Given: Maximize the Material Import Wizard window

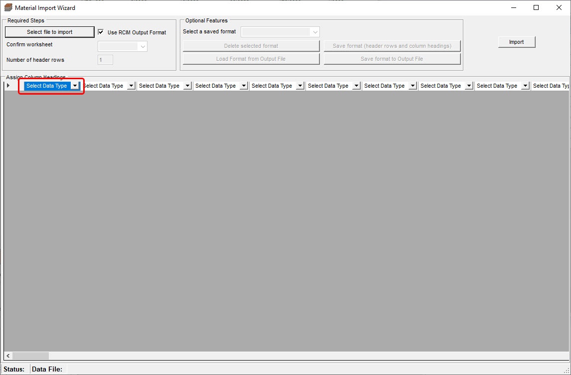Looking at the screenshot, I should pyautogui.click(x=536, y=7).
